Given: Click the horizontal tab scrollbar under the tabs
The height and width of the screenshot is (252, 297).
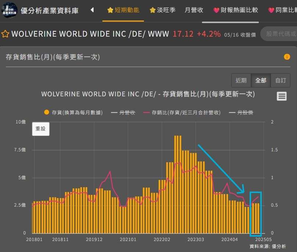Looking at the screenshot, I should click(230, 22).
